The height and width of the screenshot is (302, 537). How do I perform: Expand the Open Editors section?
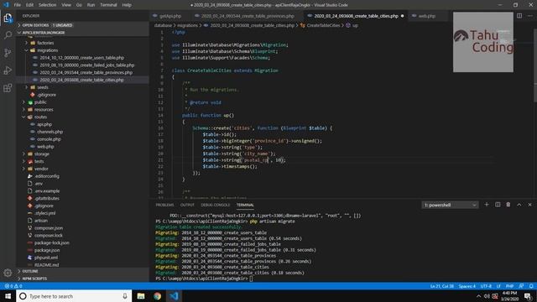(x=82, y=25)
